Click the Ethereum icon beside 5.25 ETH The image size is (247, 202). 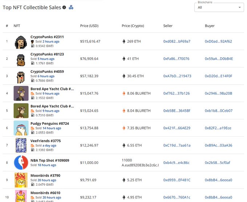point(124,180)
